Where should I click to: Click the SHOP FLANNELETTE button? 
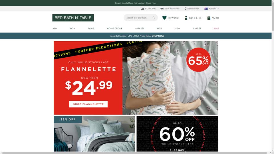(x=88, y=104)
